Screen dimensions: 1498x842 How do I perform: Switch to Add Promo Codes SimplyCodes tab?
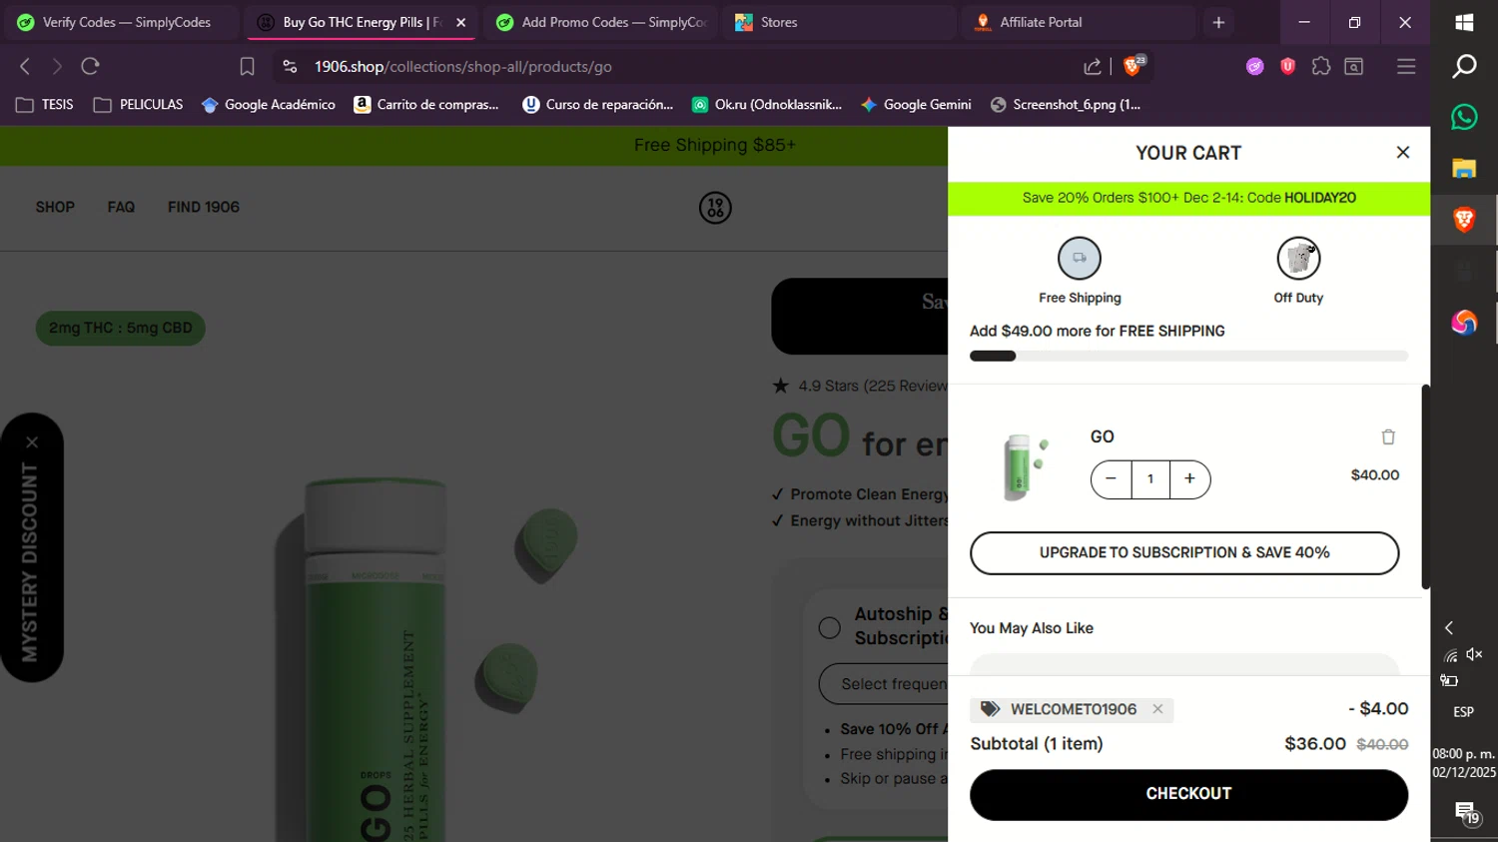[x=600, y=22]
